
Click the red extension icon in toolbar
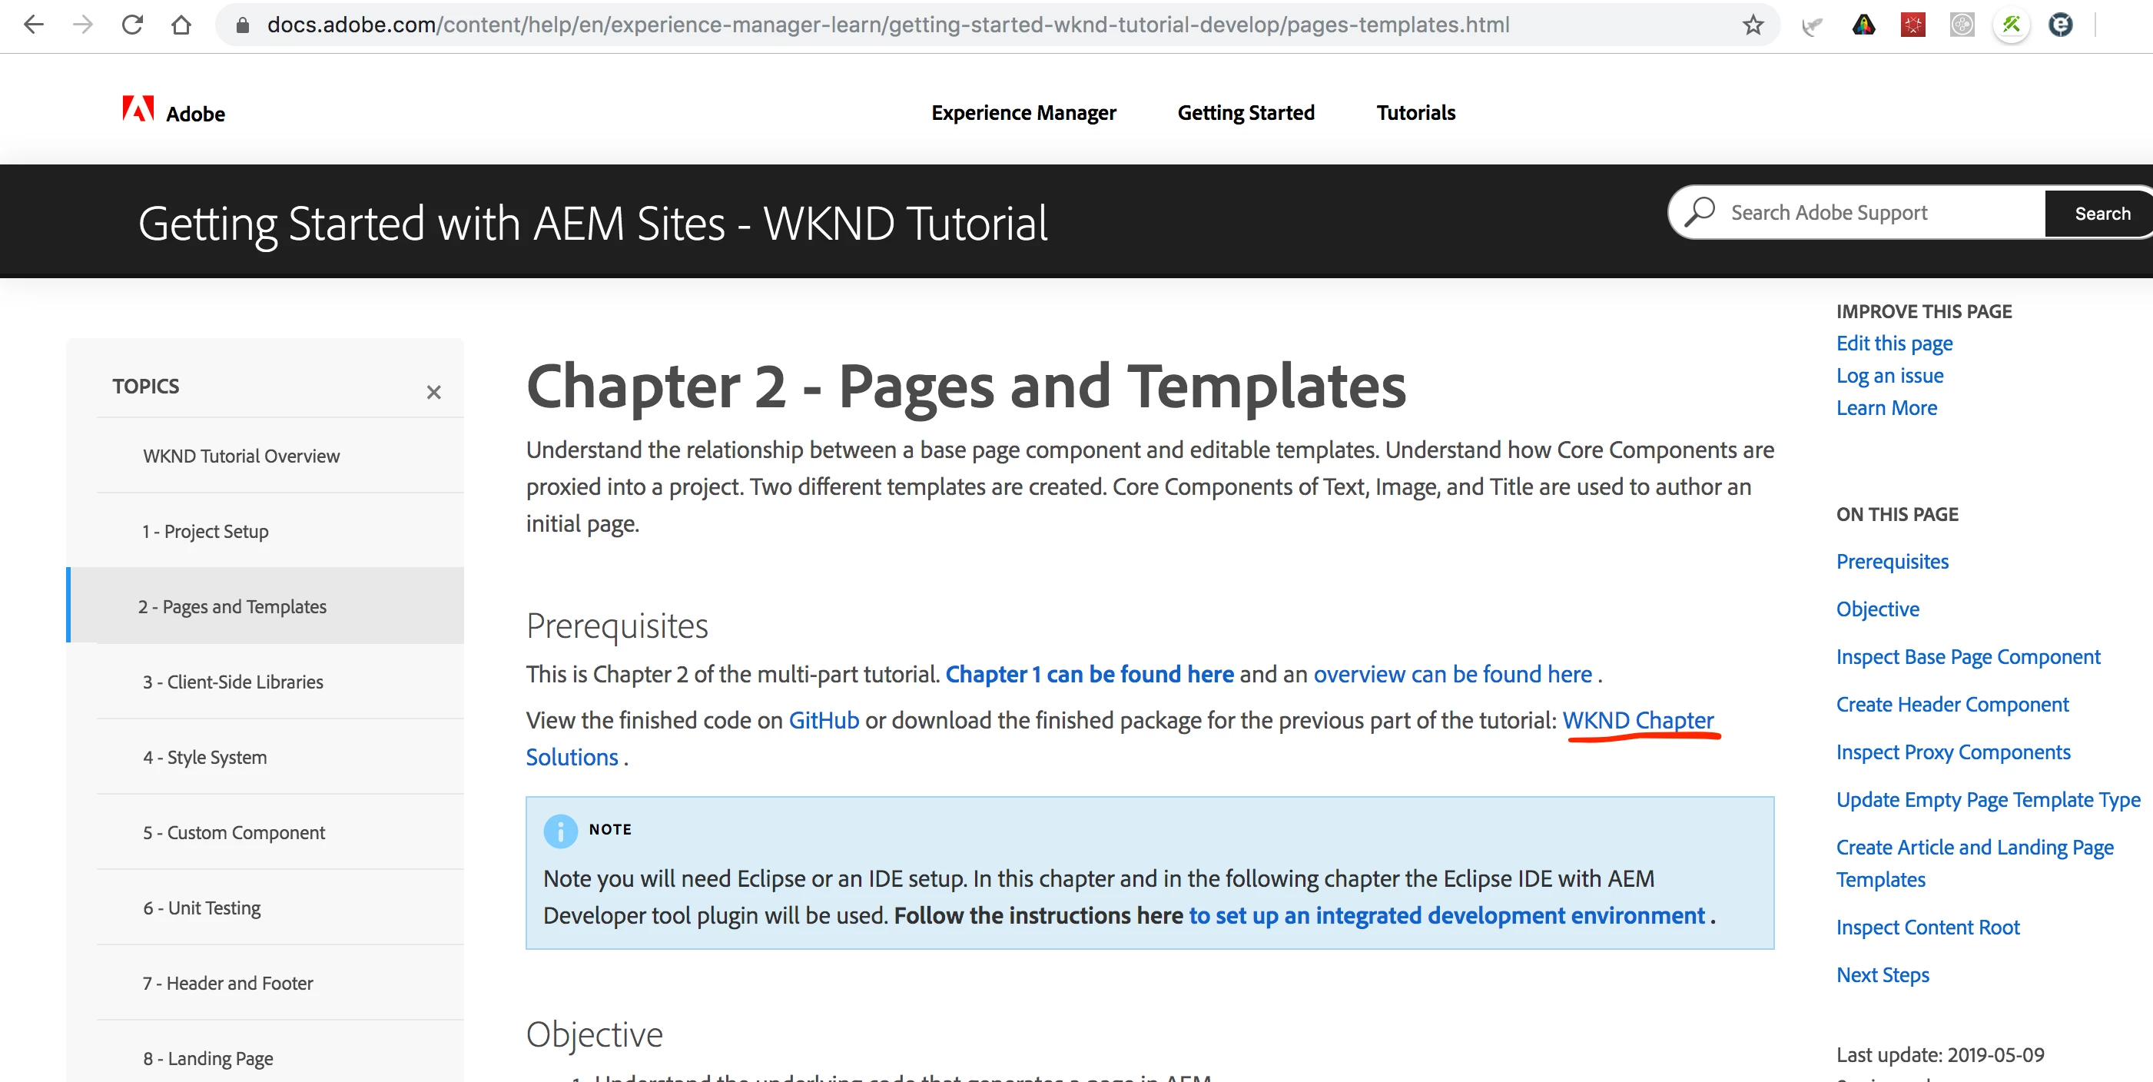click(1912, 25)
